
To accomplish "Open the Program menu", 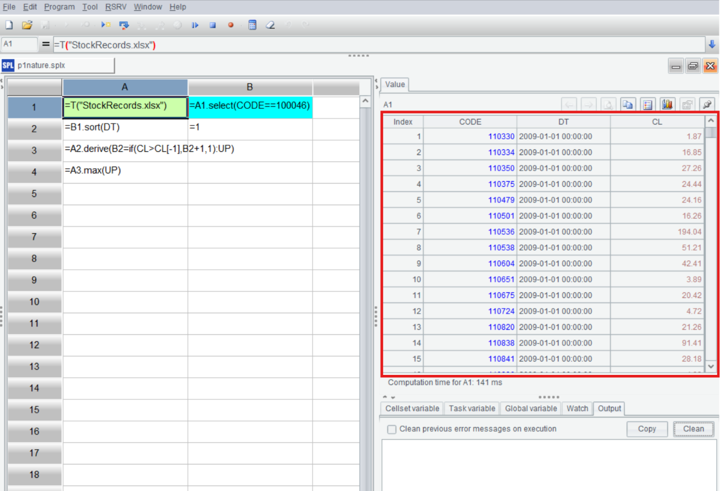I will coord(60,7).
